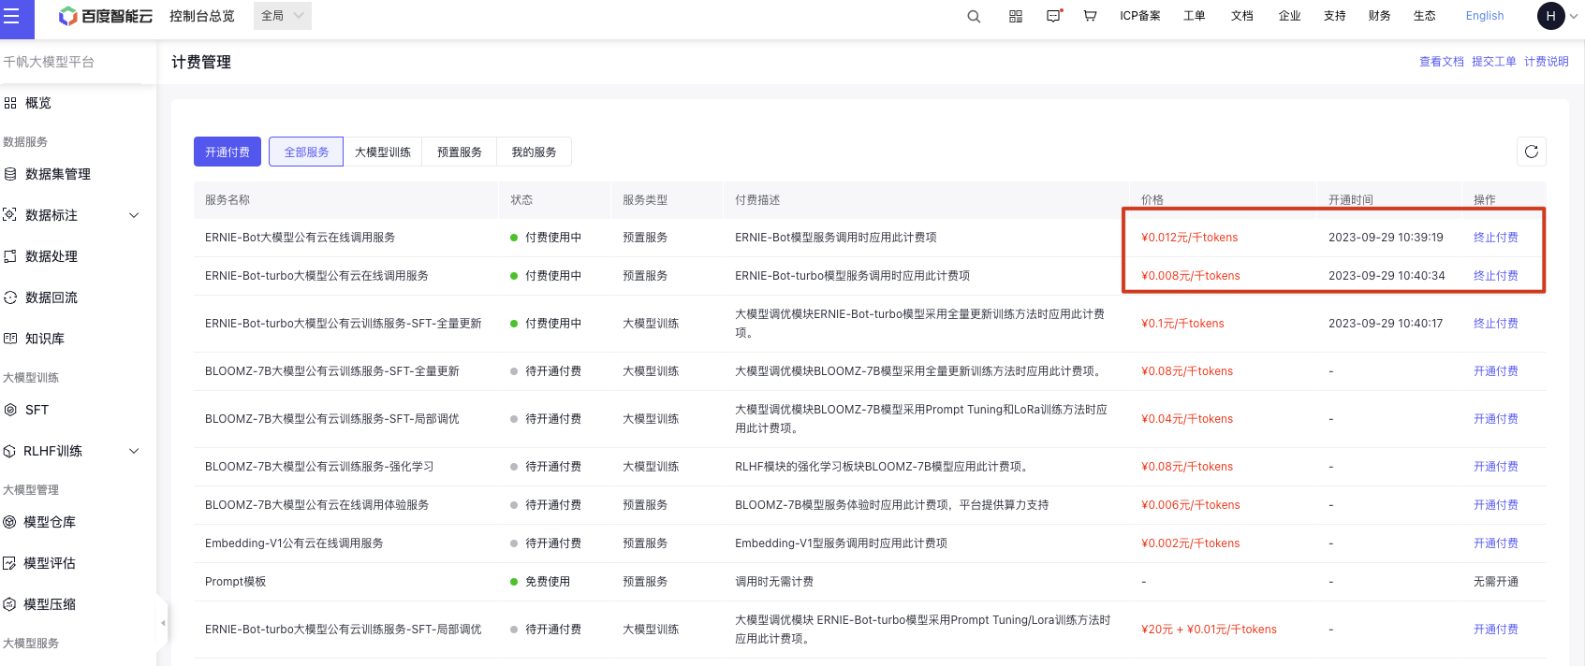Click 开通付费 for Embedding-V1 service
The image size is (1585, 666).
1495,543
